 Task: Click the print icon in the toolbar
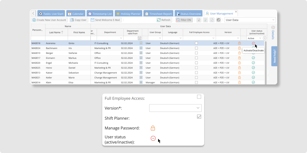219,20
